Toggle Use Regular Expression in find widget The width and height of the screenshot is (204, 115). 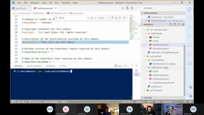tap(96, 18)
